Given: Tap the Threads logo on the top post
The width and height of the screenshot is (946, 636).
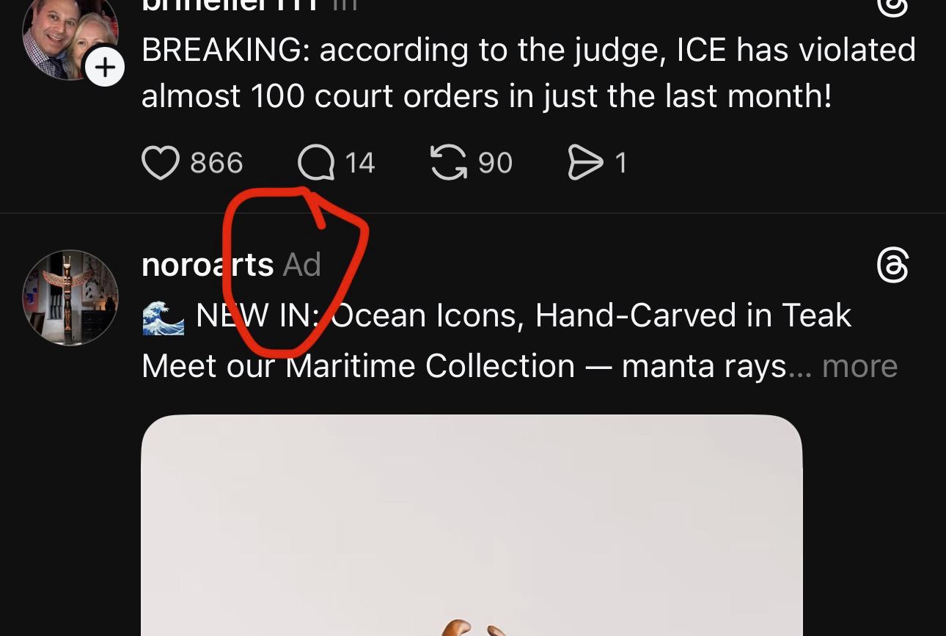Looking at the screenshot, I should pyautogui.click(x=892, y=7).
